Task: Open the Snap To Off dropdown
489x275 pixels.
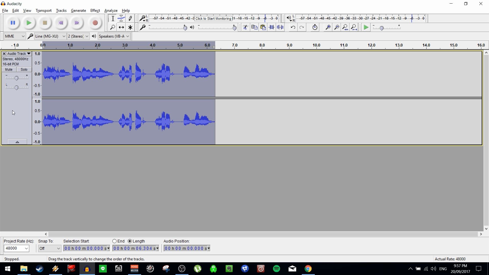Action: point(50,248)
